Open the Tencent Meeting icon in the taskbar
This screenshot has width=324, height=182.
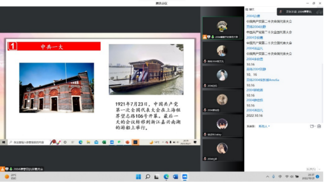click(185, 177)
